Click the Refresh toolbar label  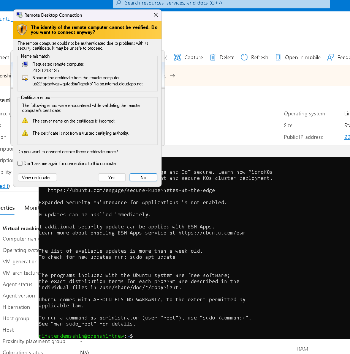click(260, 57)
